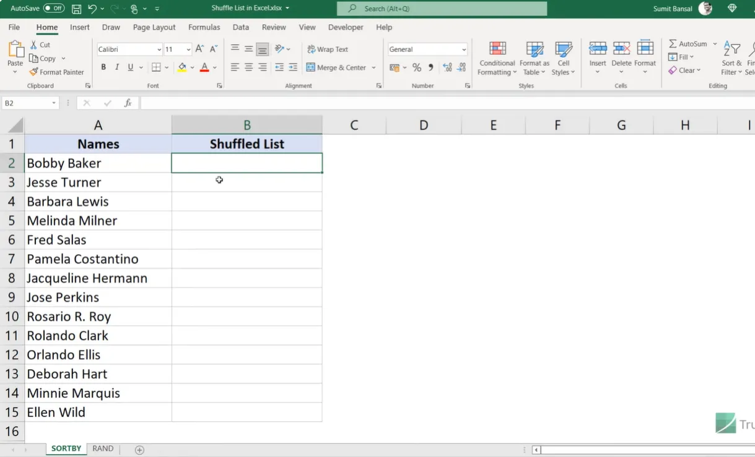
Task: Switch to the RAND sheet tab
Action: [x=103, y=449]
